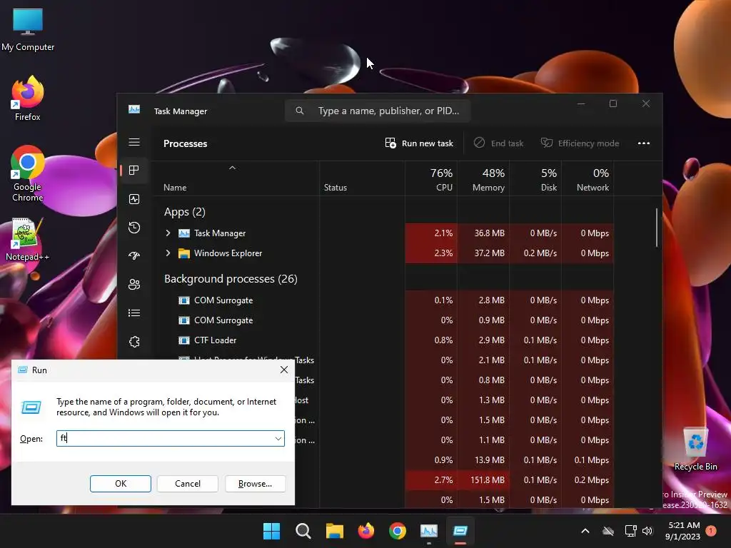
Task: Focus the Task Manager search field
Action: click(378, 111)
